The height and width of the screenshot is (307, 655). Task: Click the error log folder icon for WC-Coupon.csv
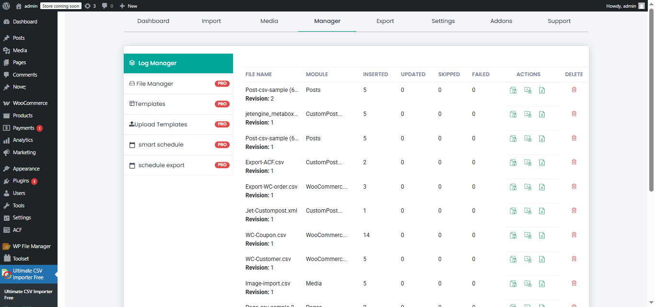[x=527, y=235]
